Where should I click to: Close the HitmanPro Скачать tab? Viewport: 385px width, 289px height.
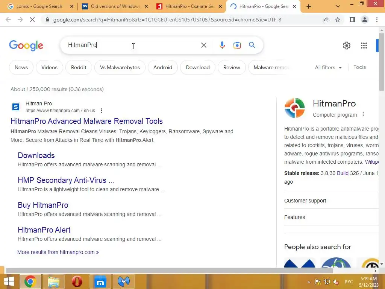click(220, 7)
